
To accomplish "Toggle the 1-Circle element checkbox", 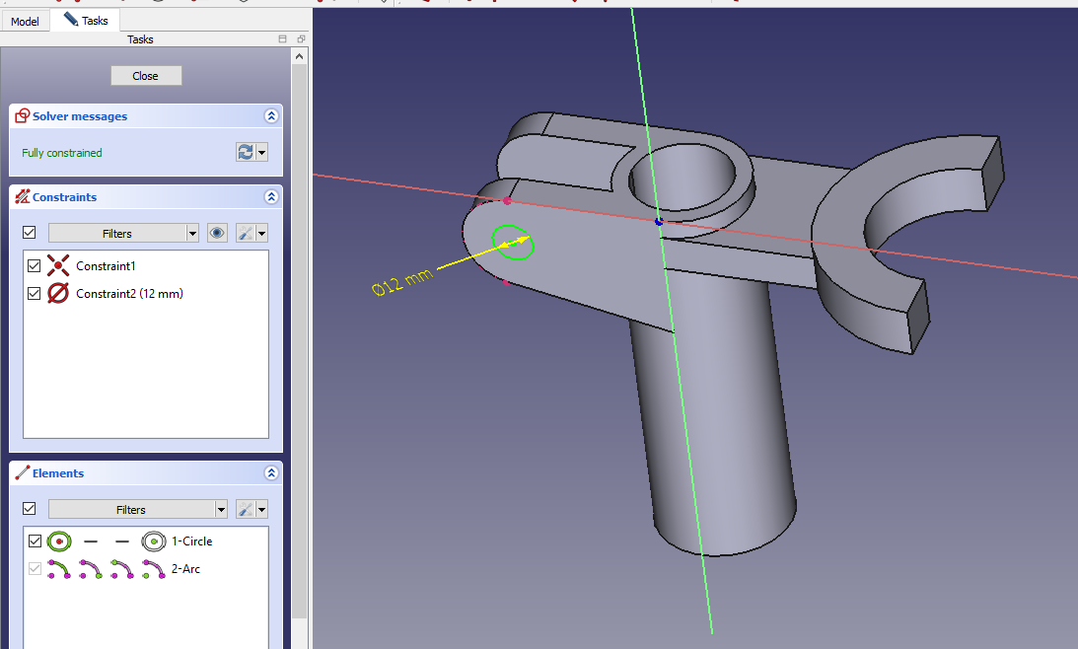I will [x=35, y=541].
